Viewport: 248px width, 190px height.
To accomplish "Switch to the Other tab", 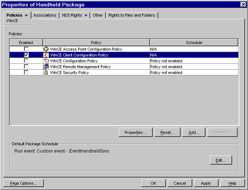I will (x=97, y=15).
